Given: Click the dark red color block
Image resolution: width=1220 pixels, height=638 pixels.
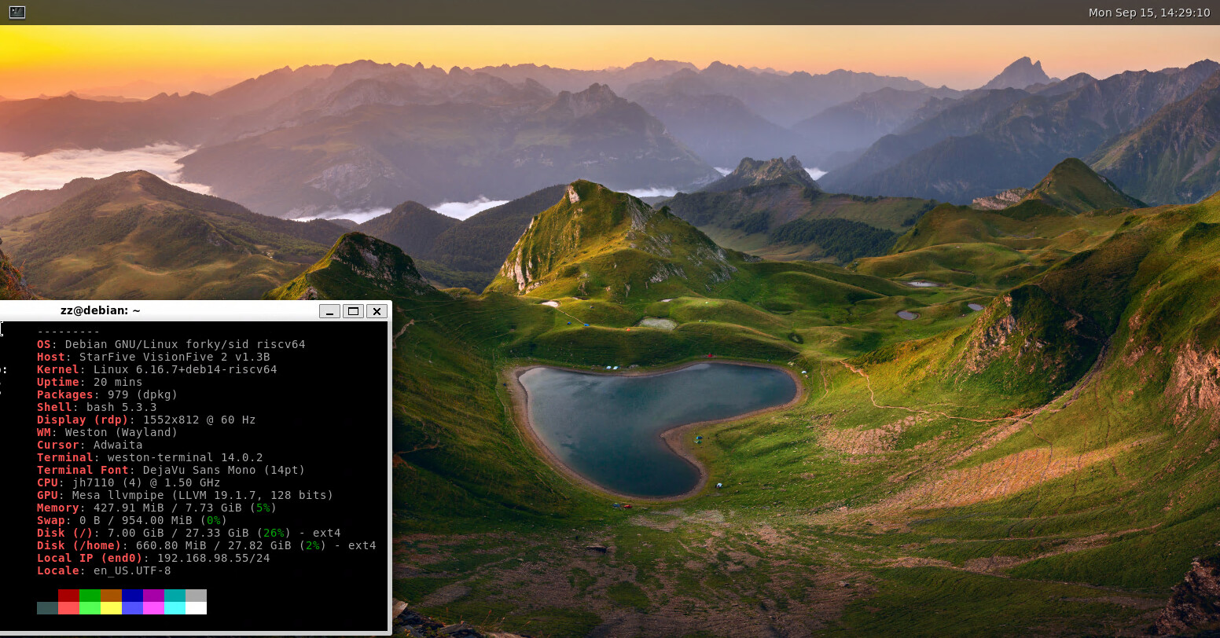Looking at the screenshot, I should click(x=68, y=596).
